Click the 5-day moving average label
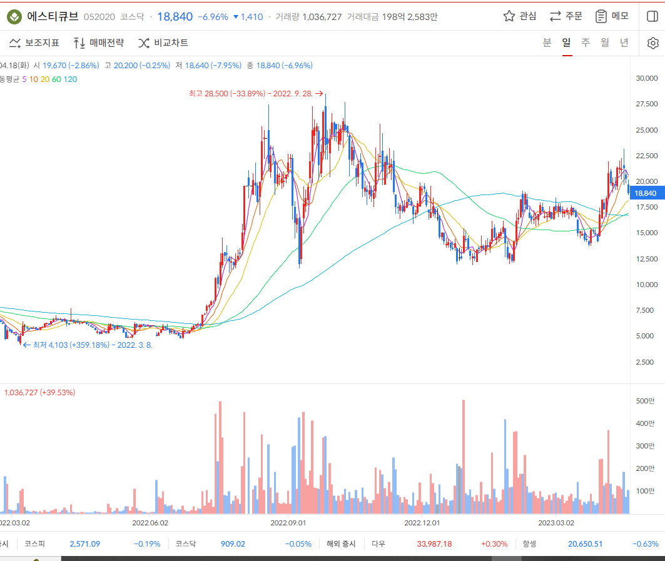 click(x=24, y=79)
